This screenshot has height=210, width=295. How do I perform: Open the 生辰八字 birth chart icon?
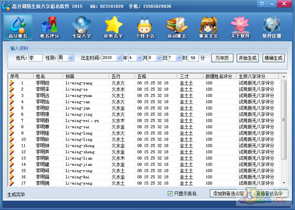pyautogui.click(x=81, y=27)
